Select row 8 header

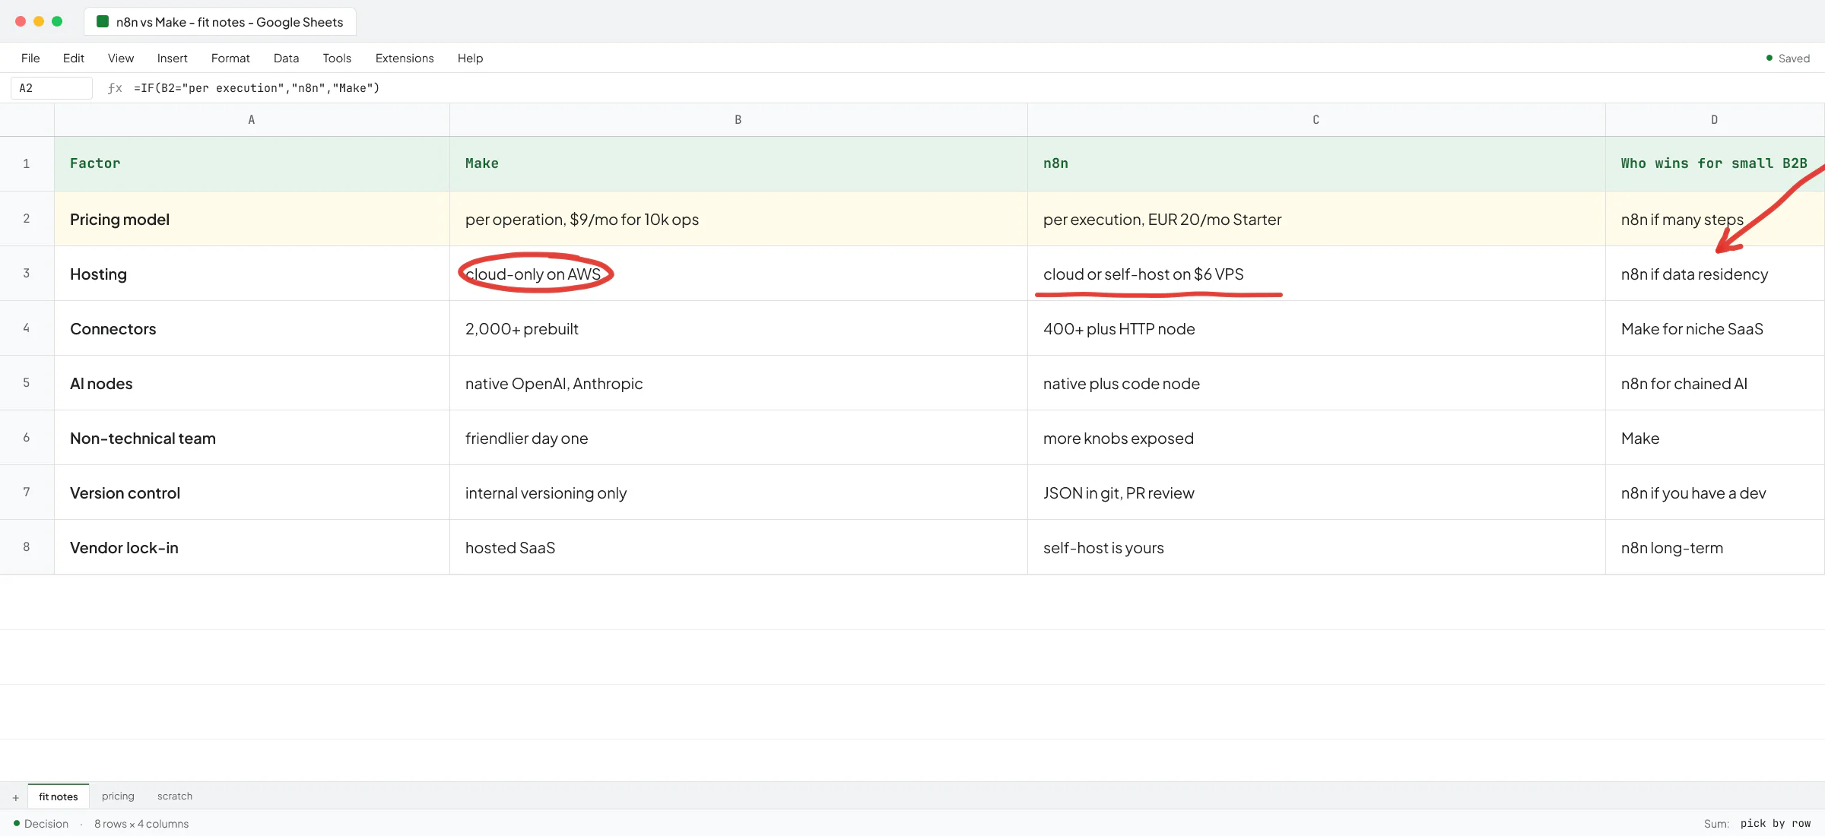27,547
